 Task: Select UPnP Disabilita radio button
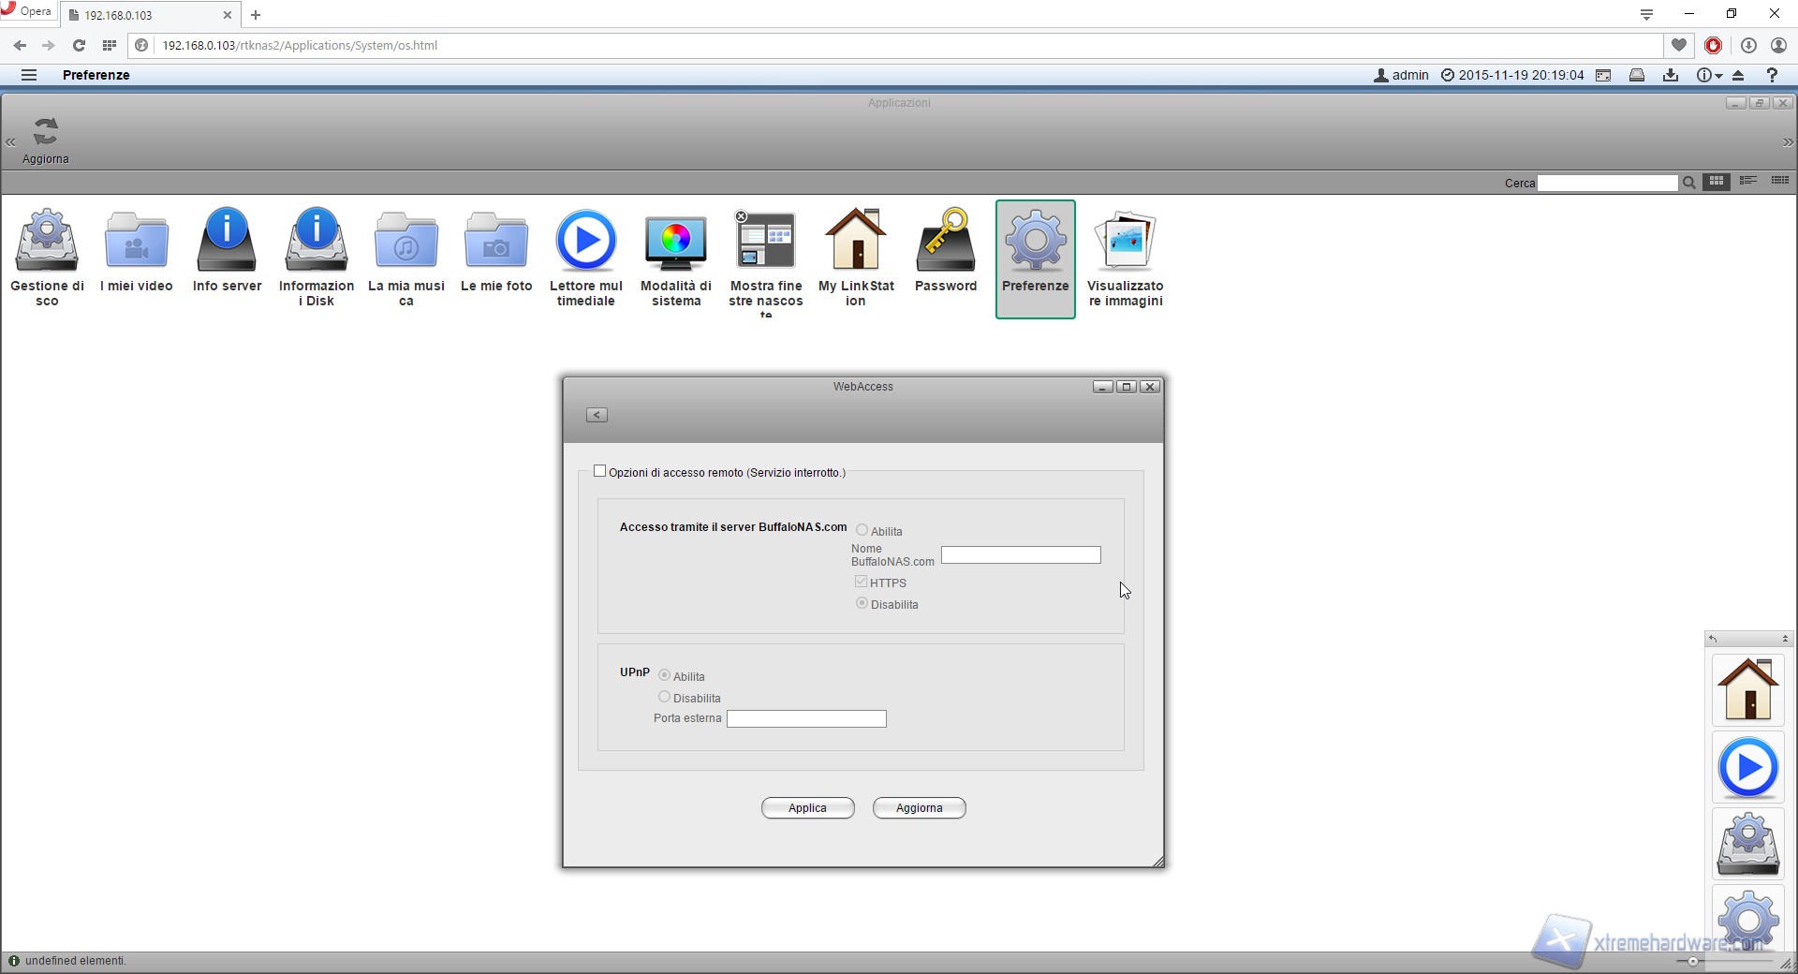665,697
